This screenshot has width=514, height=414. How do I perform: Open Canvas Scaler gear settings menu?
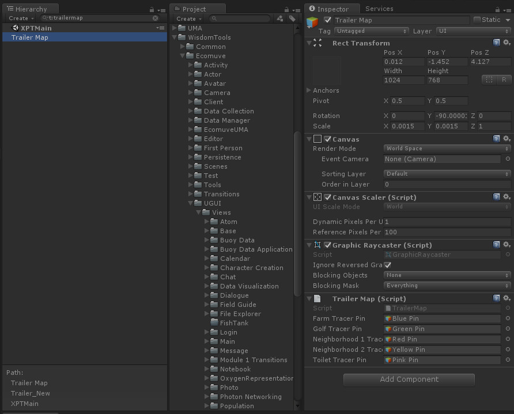(507, 196)
